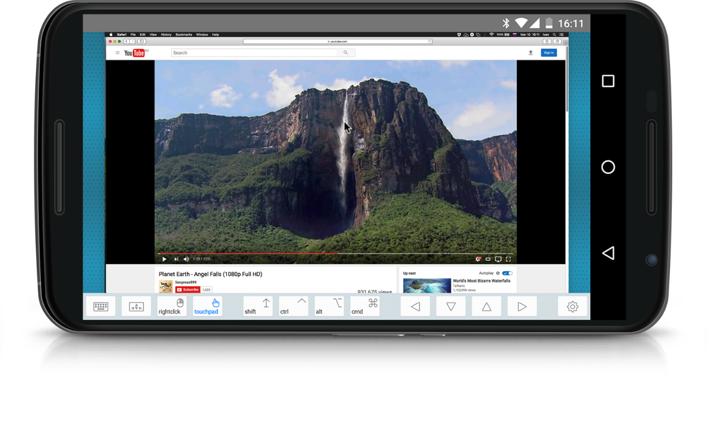This screenshot has height=432, width=708.
Task: Toggle the shift modifier key
Action: click(258, 306)
